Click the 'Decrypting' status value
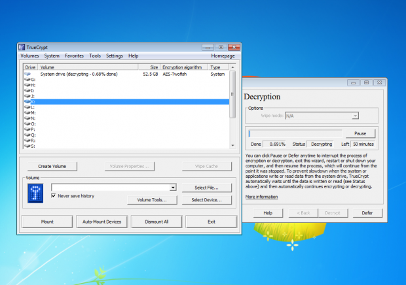 320,144
